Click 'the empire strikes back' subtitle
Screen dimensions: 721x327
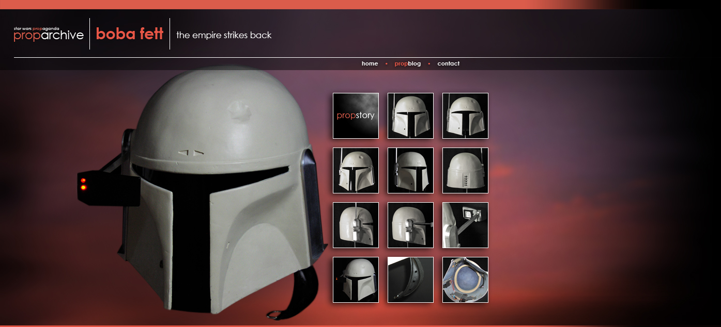[224, 35]
